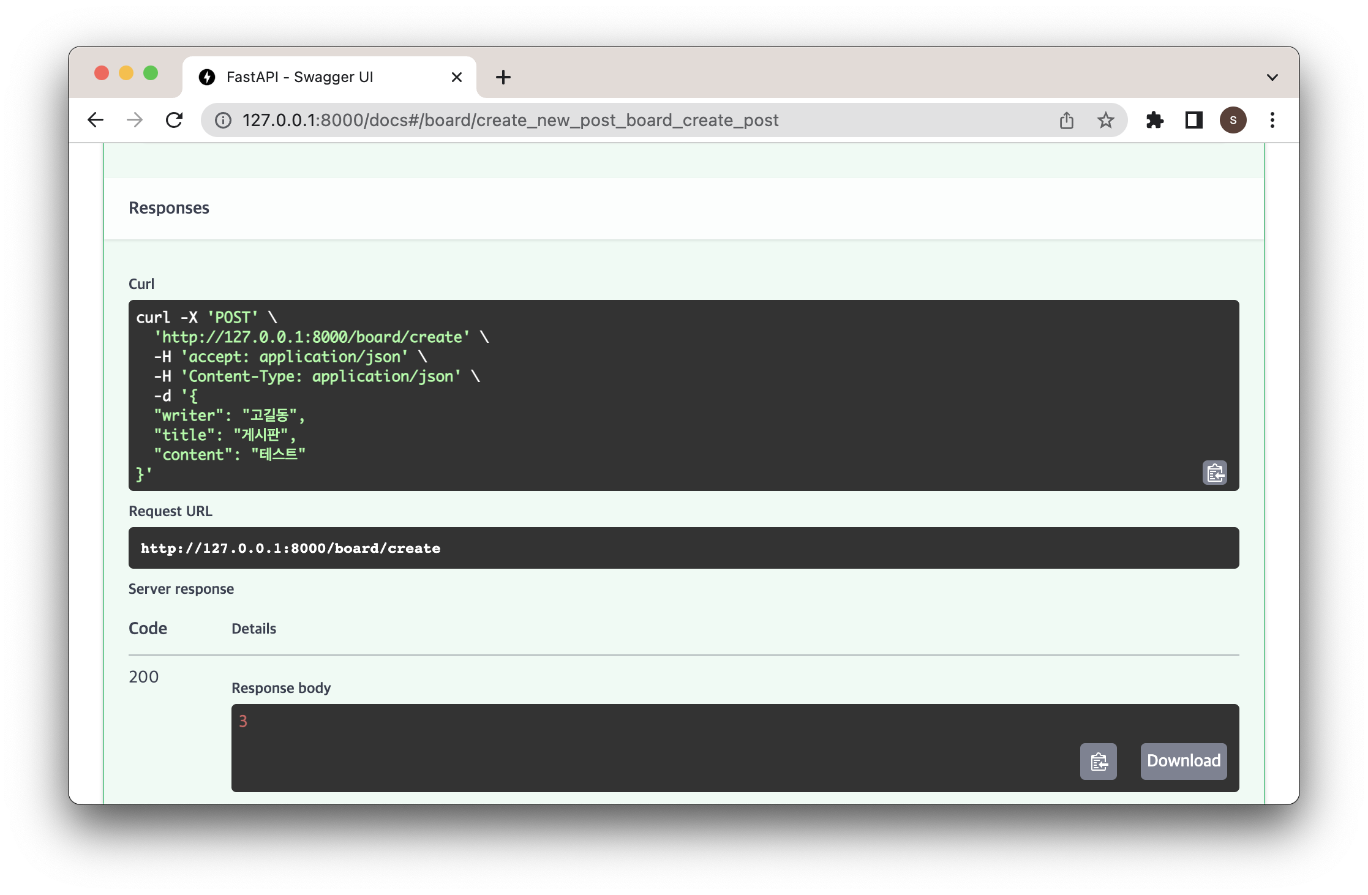View site information icon in address bar

point(224,120)
